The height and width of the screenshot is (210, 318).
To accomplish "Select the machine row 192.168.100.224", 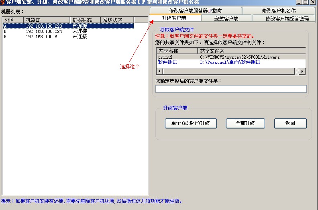I will [68, 31].
